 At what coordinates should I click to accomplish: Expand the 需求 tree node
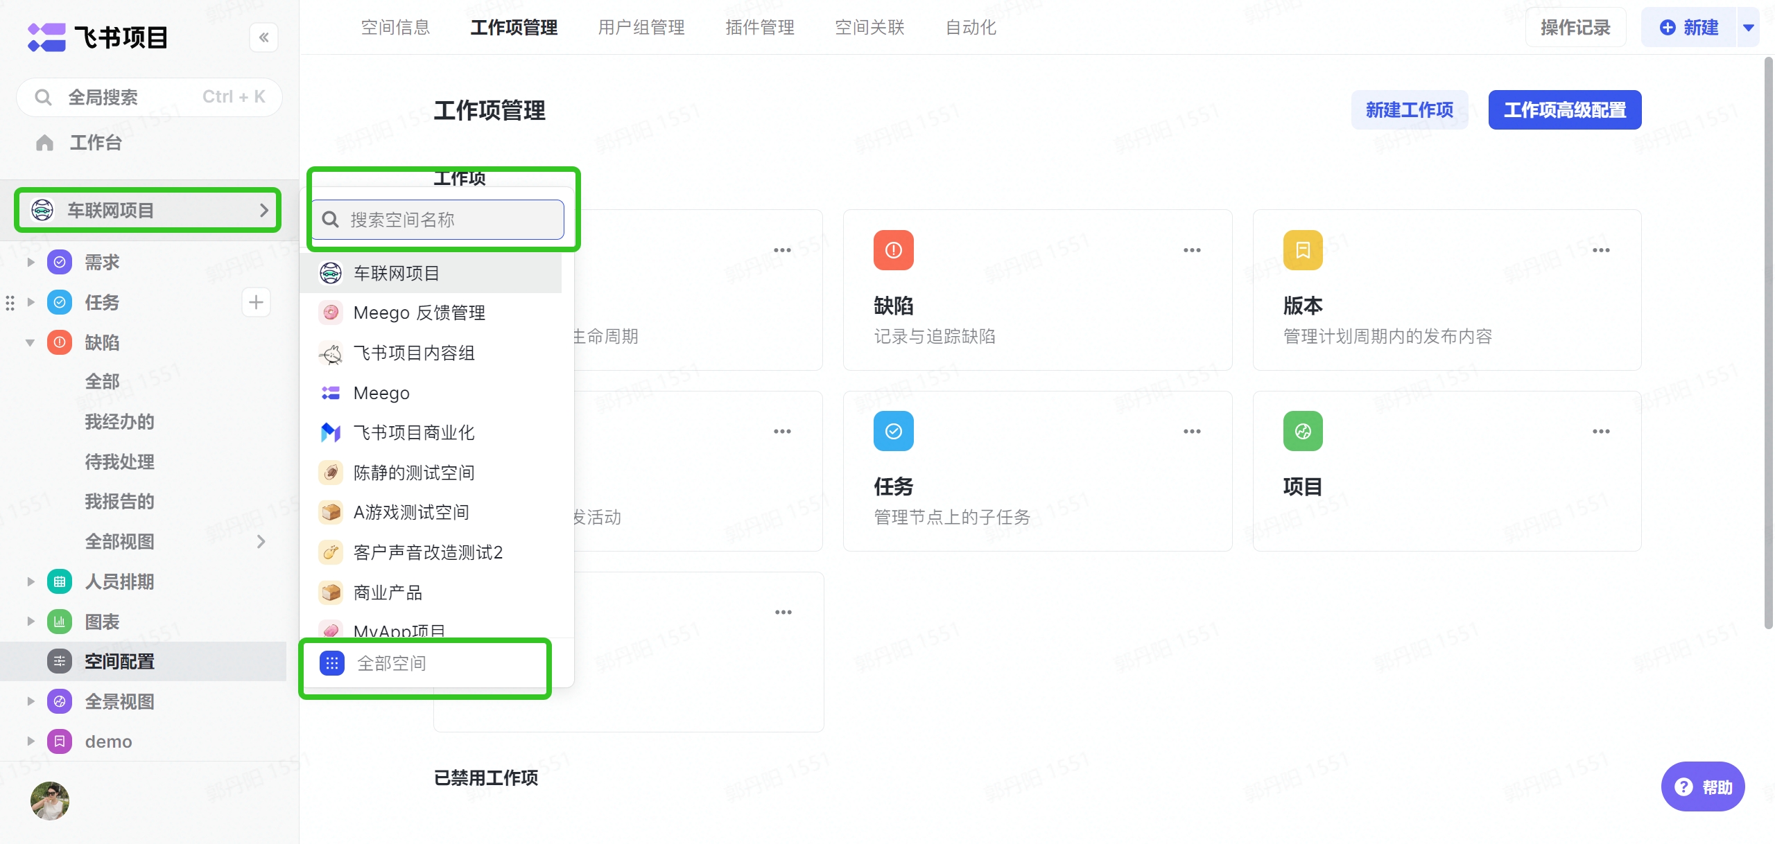[x=31, y=262]
